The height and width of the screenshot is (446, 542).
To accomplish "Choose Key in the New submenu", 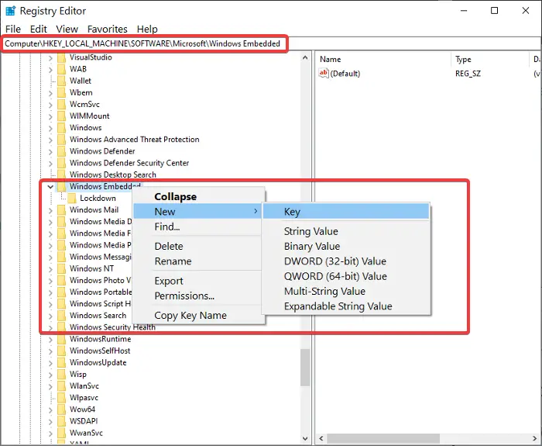I will pos(345,211).
